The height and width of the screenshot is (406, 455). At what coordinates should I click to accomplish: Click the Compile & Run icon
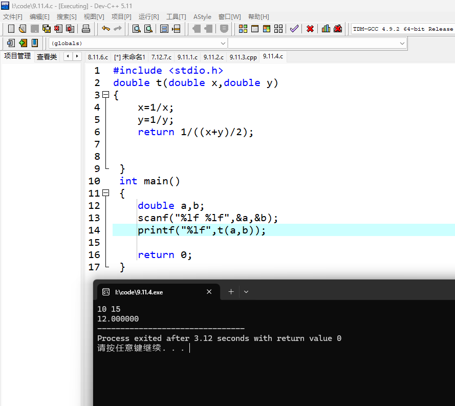pos(267,29)
